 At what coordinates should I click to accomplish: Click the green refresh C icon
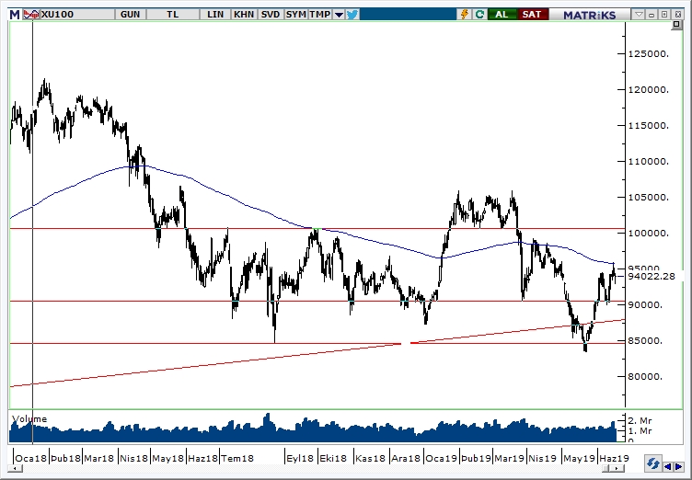point(479,15)
